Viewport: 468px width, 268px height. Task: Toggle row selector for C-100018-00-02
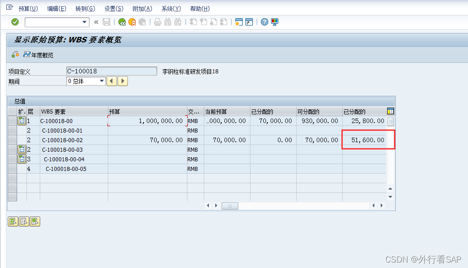[12, 140]
